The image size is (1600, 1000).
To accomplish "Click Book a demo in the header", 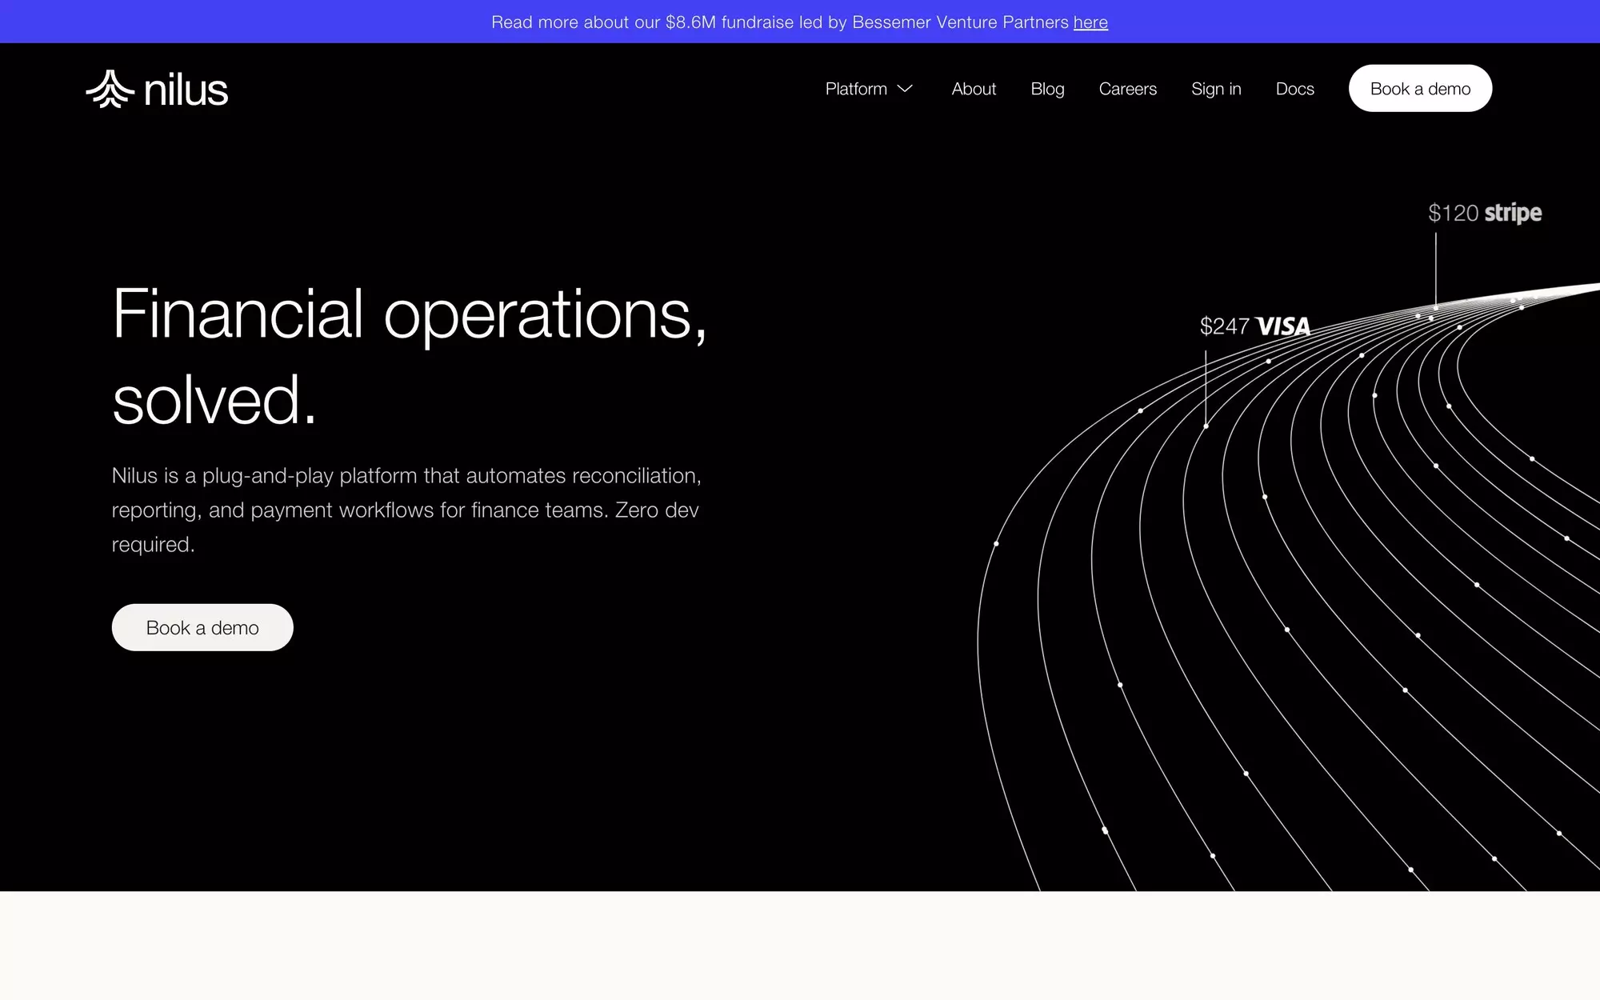I will [1420, 88].
